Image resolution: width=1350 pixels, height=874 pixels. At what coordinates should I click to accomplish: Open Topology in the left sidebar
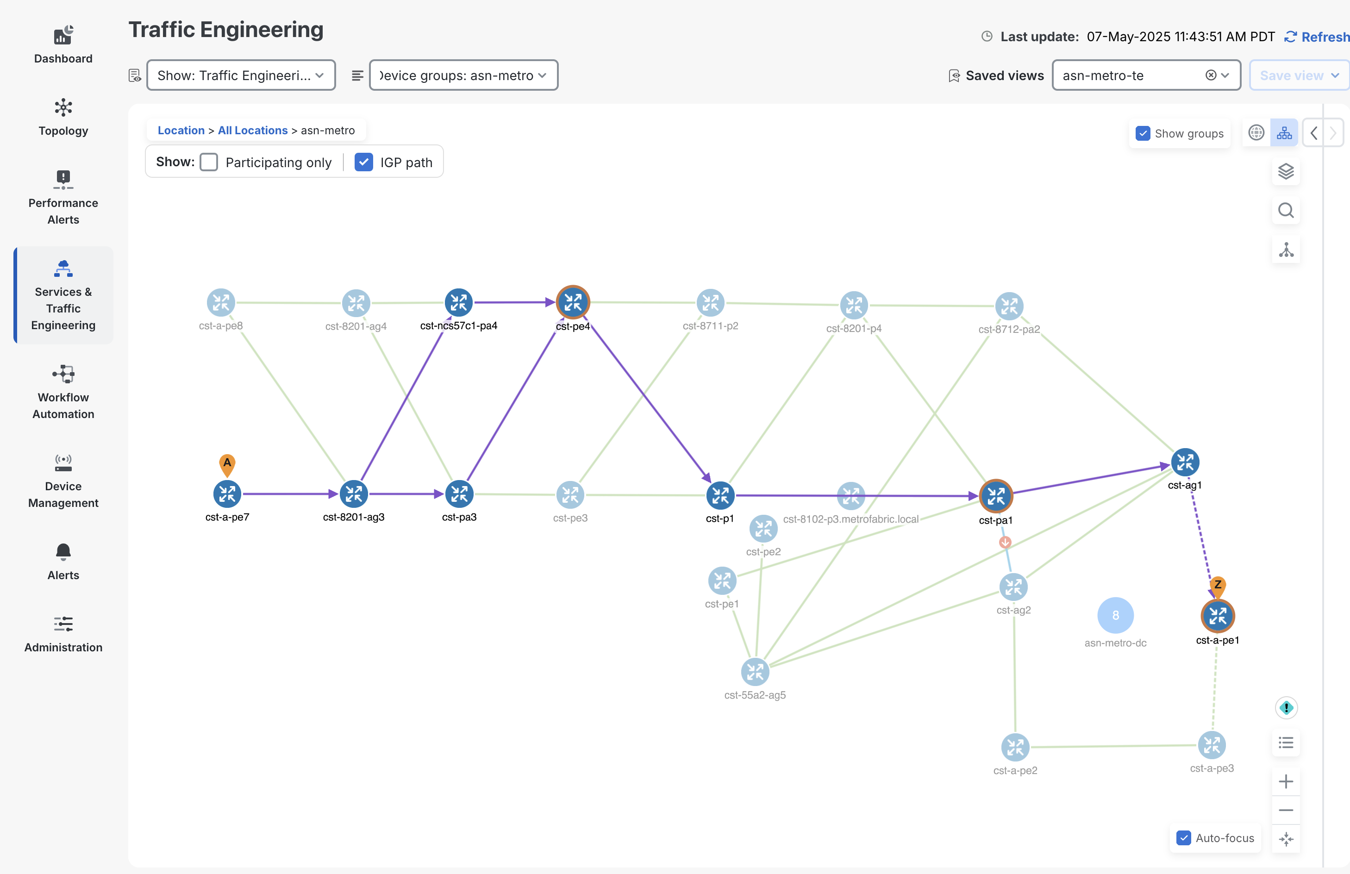point(63,117)
